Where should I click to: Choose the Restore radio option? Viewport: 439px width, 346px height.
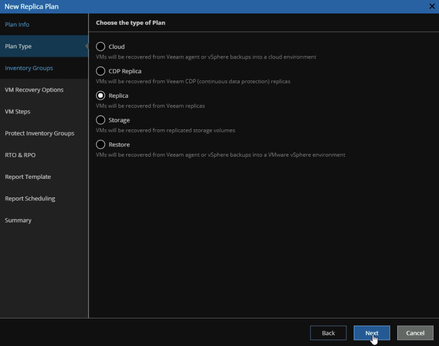pos(101,144)
